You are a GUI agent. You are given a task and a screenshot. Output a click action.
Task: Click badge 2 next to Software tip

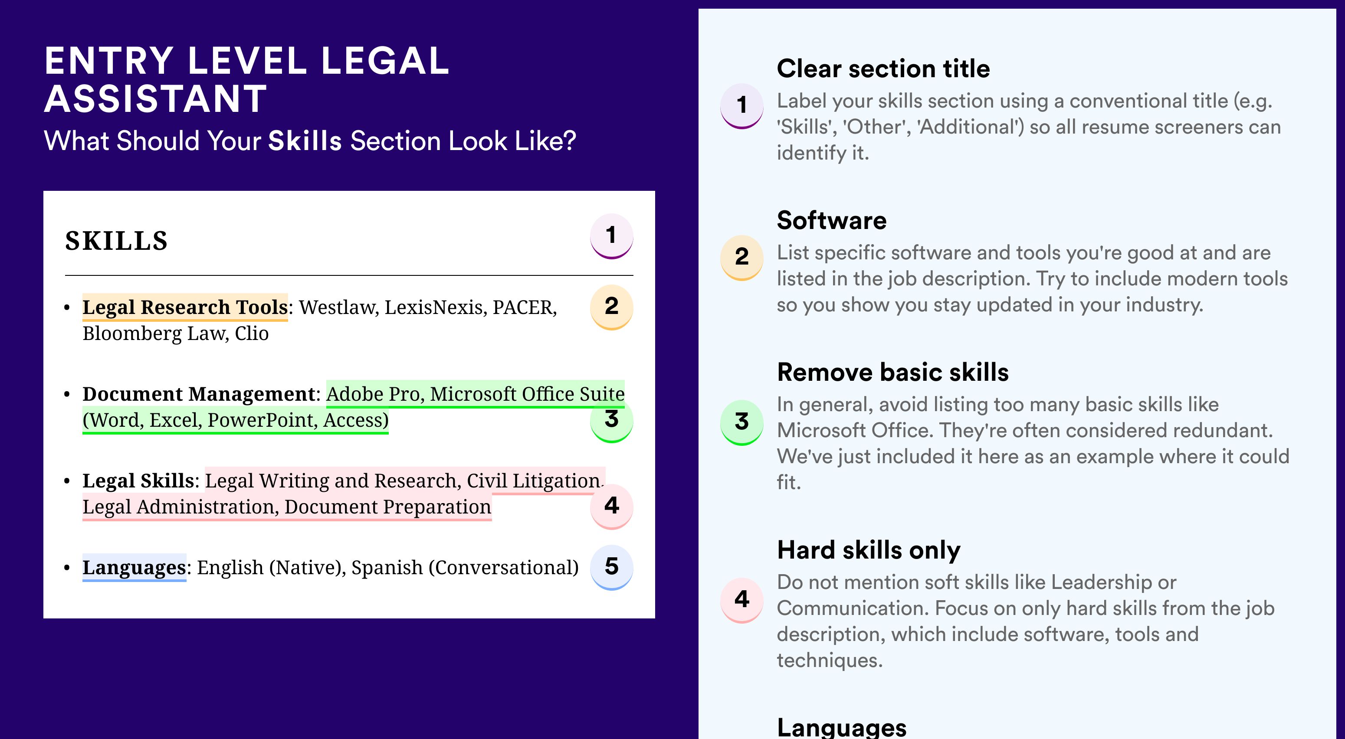click(741, 257)
